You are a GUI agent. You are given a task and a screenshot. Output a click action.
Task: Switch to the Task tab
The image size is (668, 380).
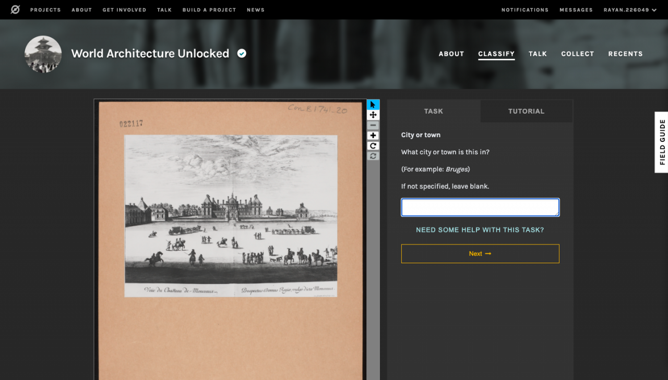click(x=434, y=111)
